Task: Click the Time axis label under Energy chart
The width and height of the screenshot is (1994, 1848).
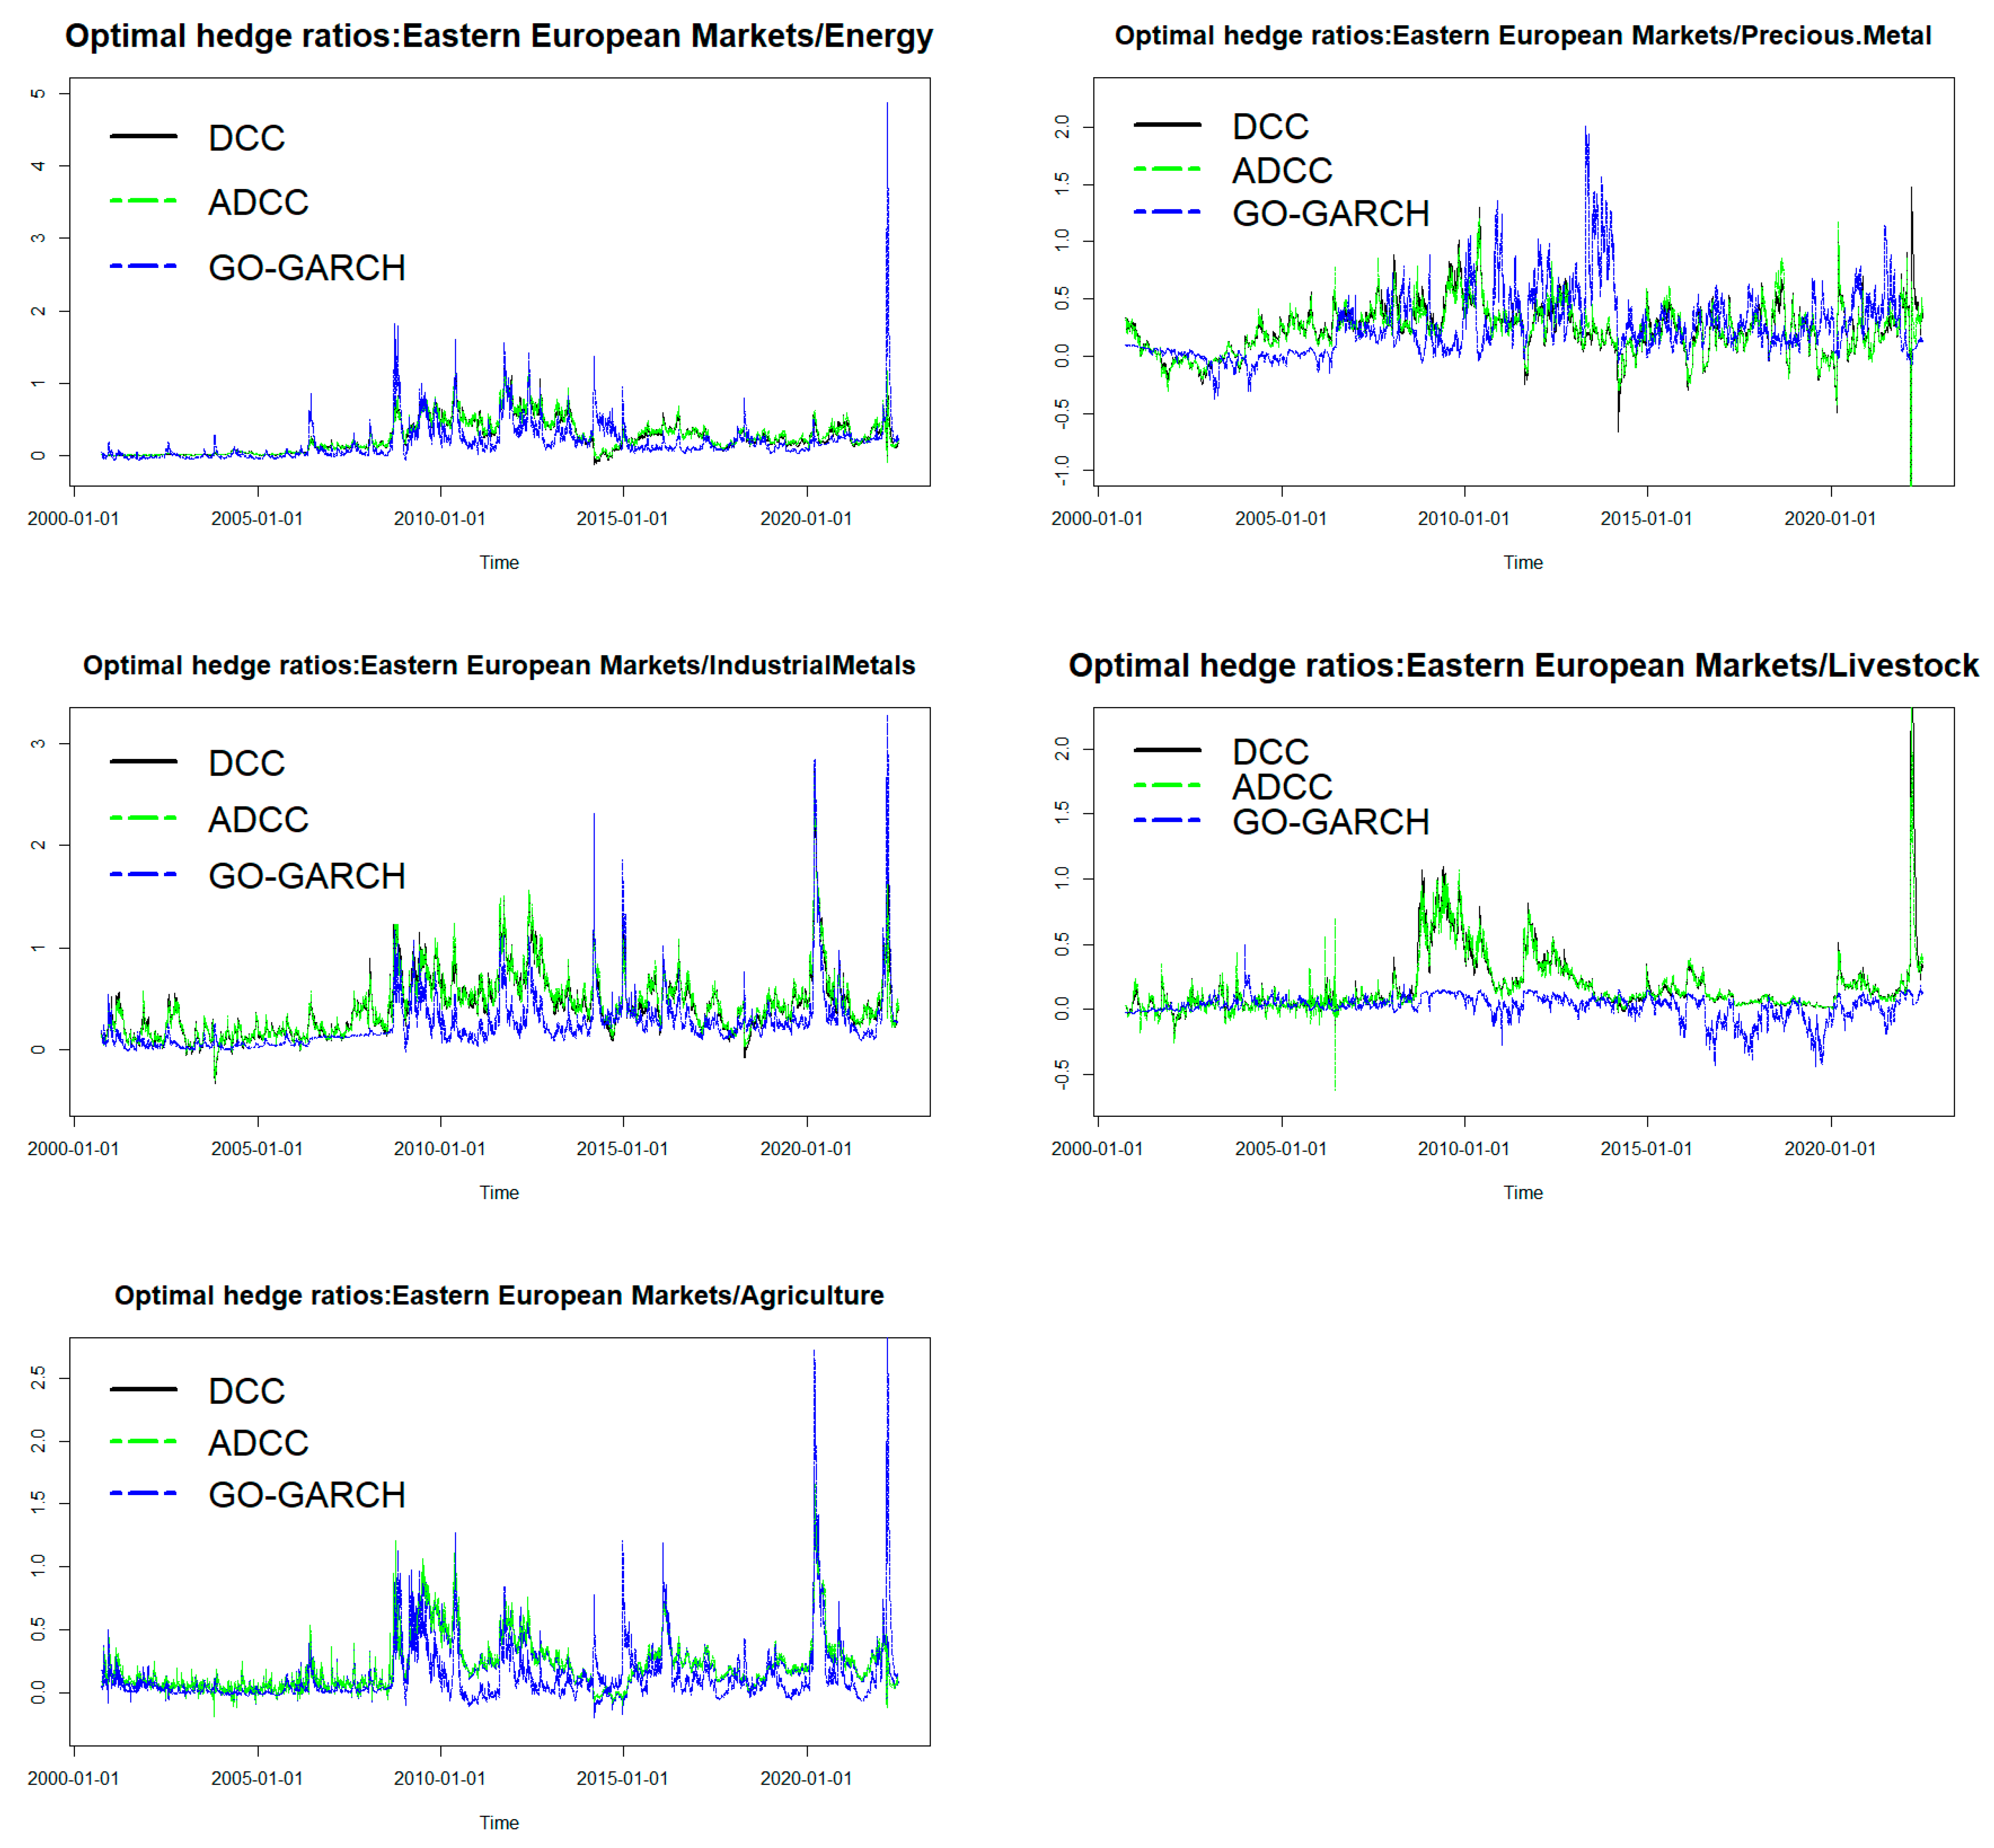Action: pyautogui.click(x=498, y=563)
